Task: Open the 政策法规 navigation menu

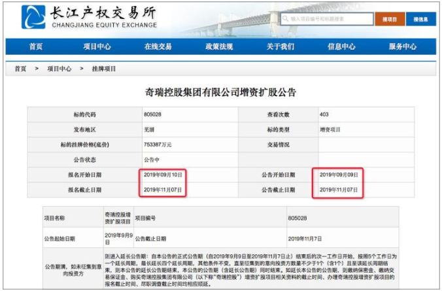Action: tap(219, 46)
